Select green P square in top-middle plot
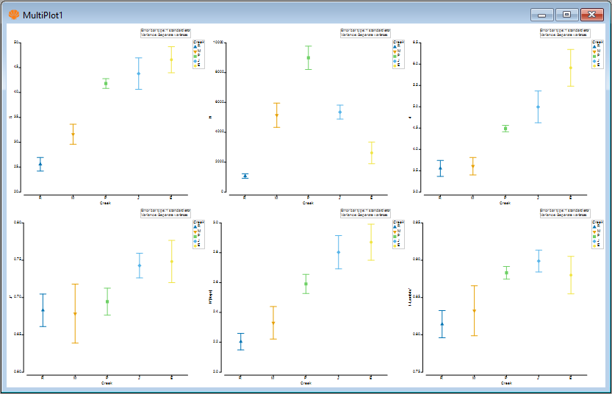The width and height of the screenshot is (612, 394). (x=309, y=58)
